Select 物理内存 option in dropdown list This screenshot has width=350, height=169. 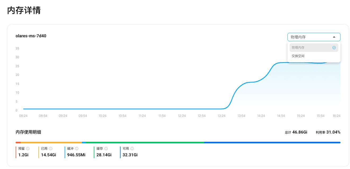[298, 48]
